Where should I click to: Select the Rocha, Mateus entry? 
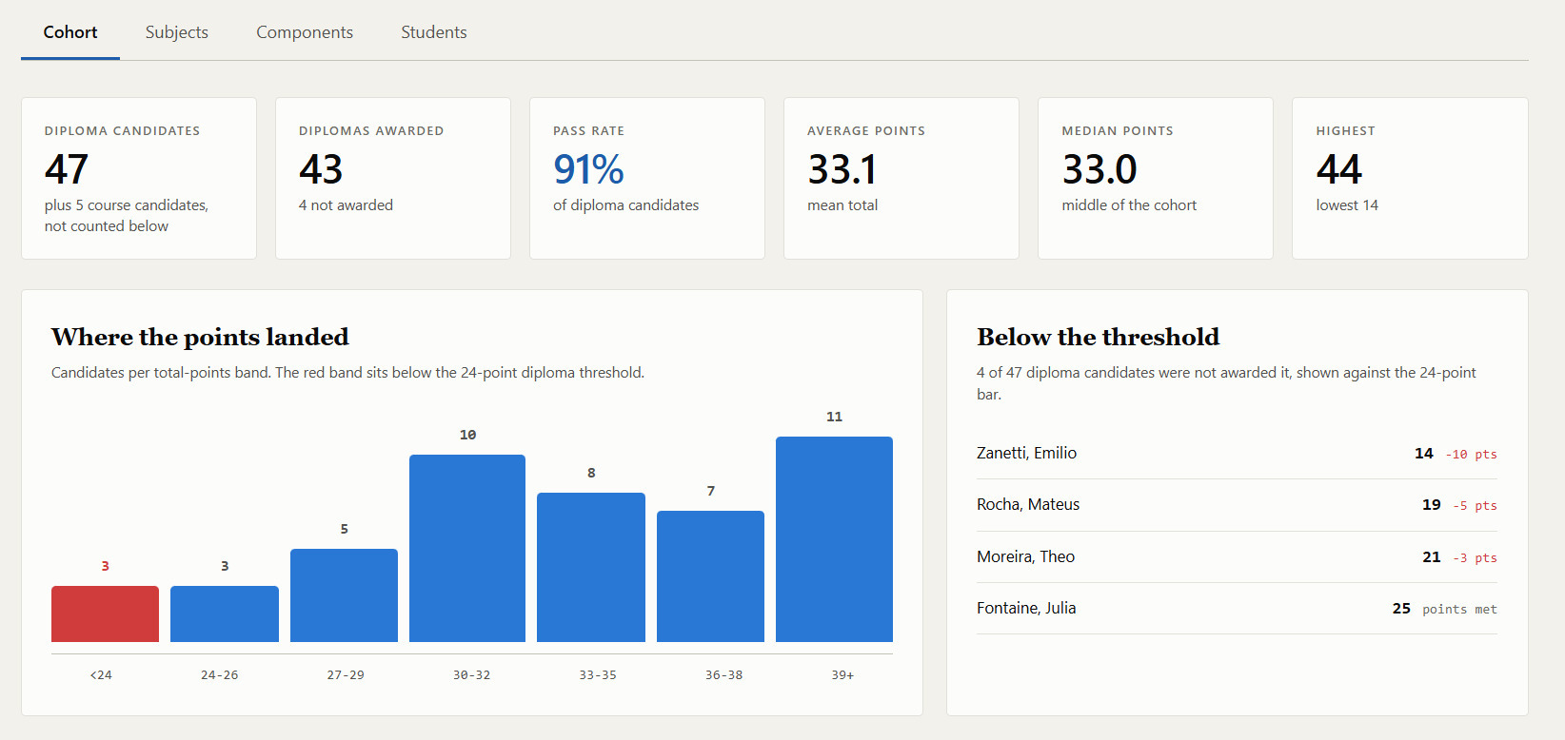(x=1237, y=505)
